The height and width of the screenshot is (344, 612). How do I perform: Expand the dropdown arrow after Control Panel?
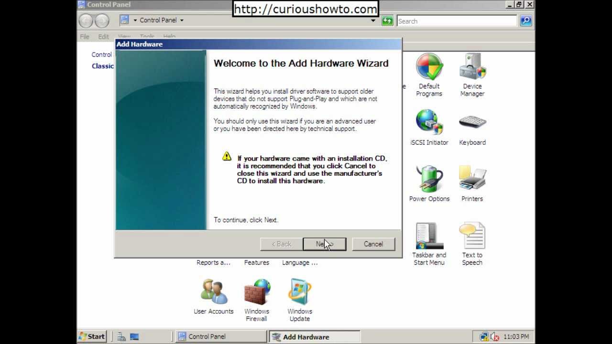click(182, 21)
